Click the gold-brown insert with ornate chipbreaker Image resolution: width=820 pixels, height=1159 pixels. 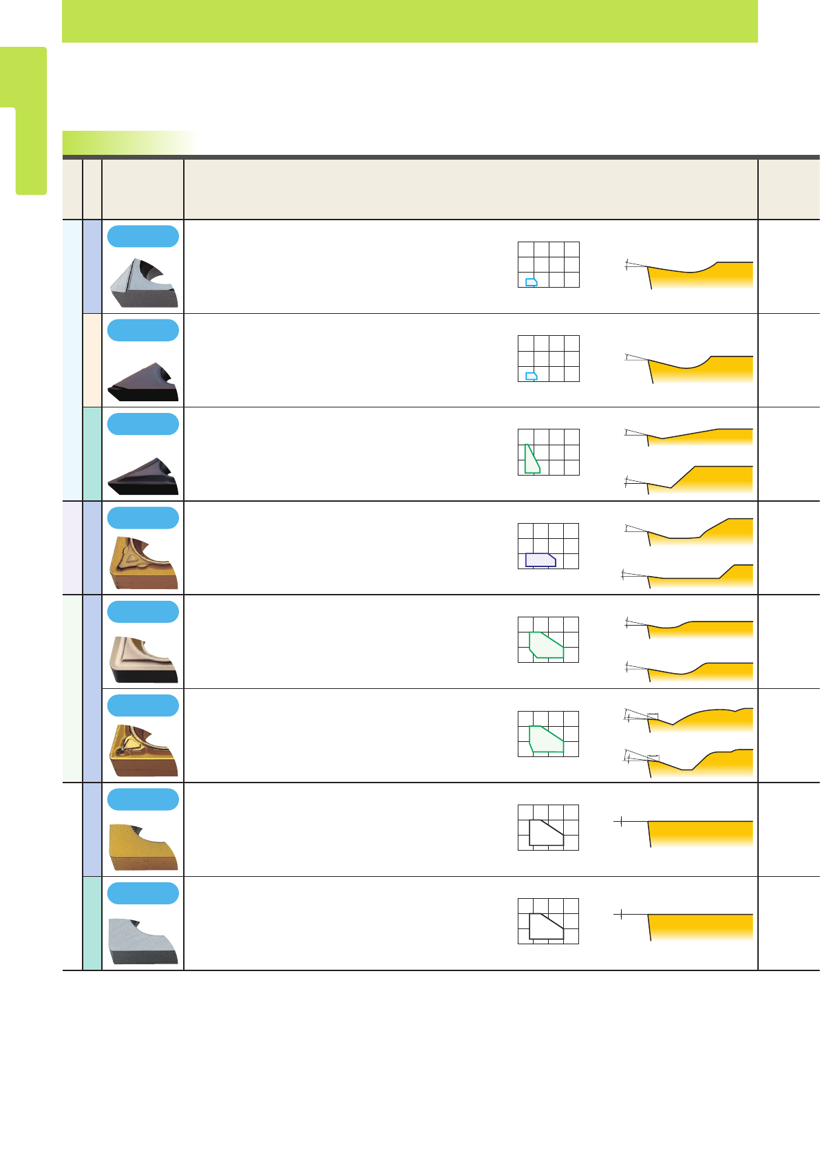tap(143, 751)
